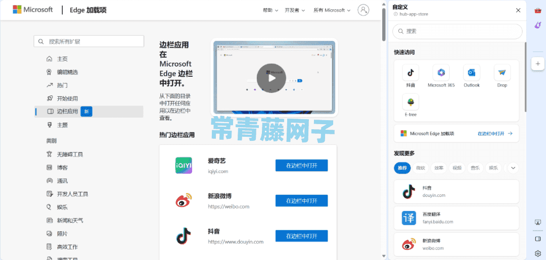This screenshot has width=546, height=260.
Task: Select the 音乐 filter chip
Action: click(x=475, y=168)
